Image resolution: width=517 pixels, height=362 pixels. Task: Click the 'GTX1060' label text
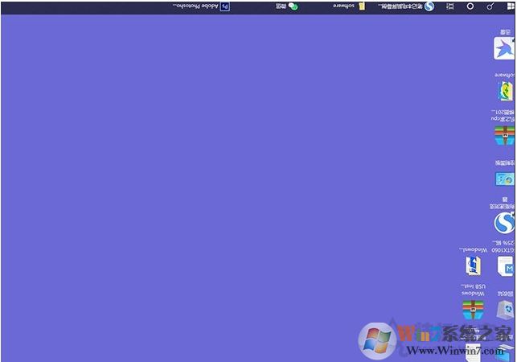pyautogui.click(x=503, y=250)
